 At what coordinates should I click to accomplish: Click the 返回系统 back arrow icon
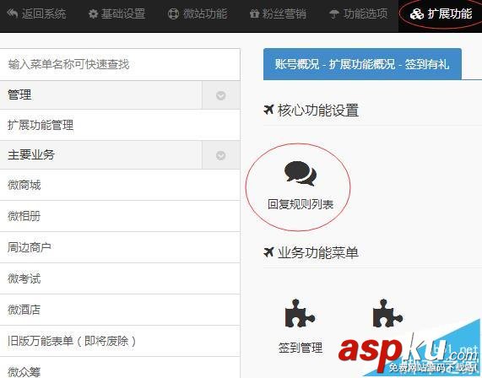click(13, 13)
